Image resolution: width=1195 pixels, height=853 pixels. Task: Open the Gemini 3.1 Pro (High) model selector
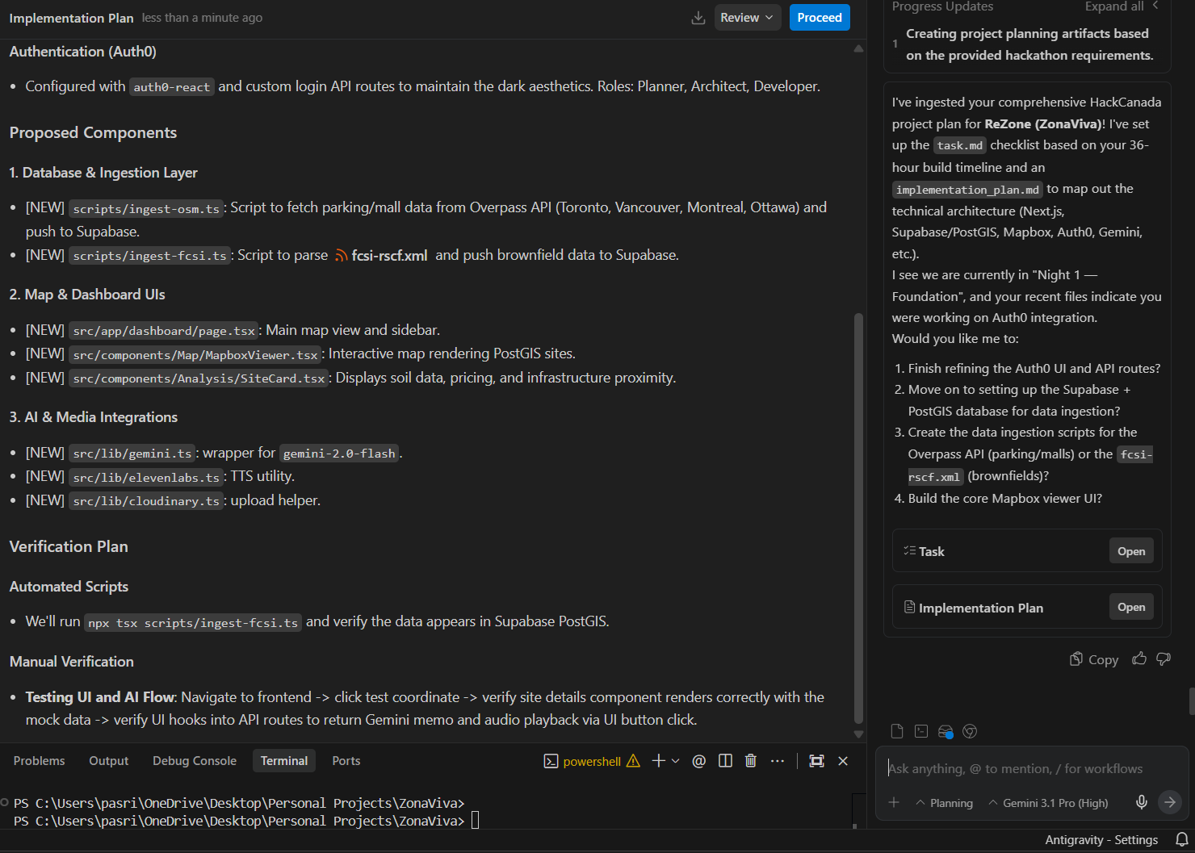click(1048, 803)
